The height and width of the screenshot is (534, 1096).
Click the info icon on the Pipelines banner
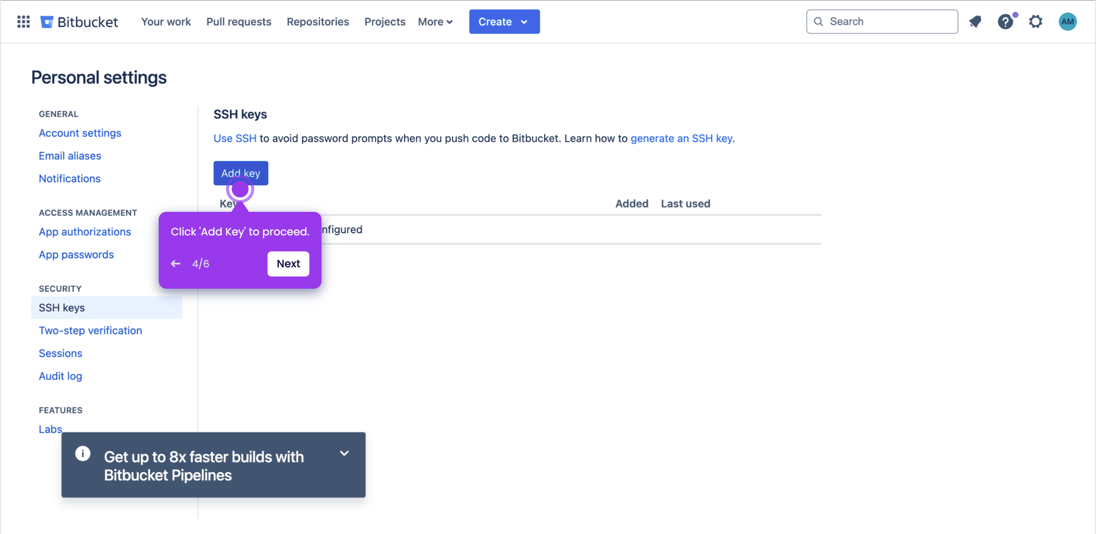coord(83,454)
